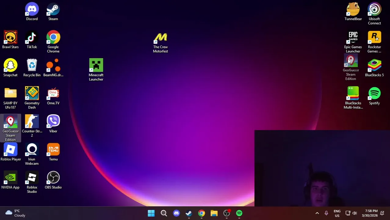Select the Ubisoft Connect icon

point(374,14)
